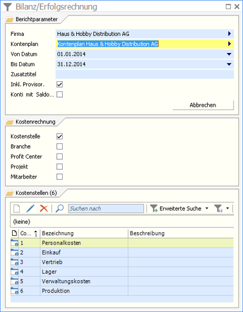This screenshot has height=312, width=243.
Task: Click the Erweiterte Suche filter icon
Action: tap(153, 208)
